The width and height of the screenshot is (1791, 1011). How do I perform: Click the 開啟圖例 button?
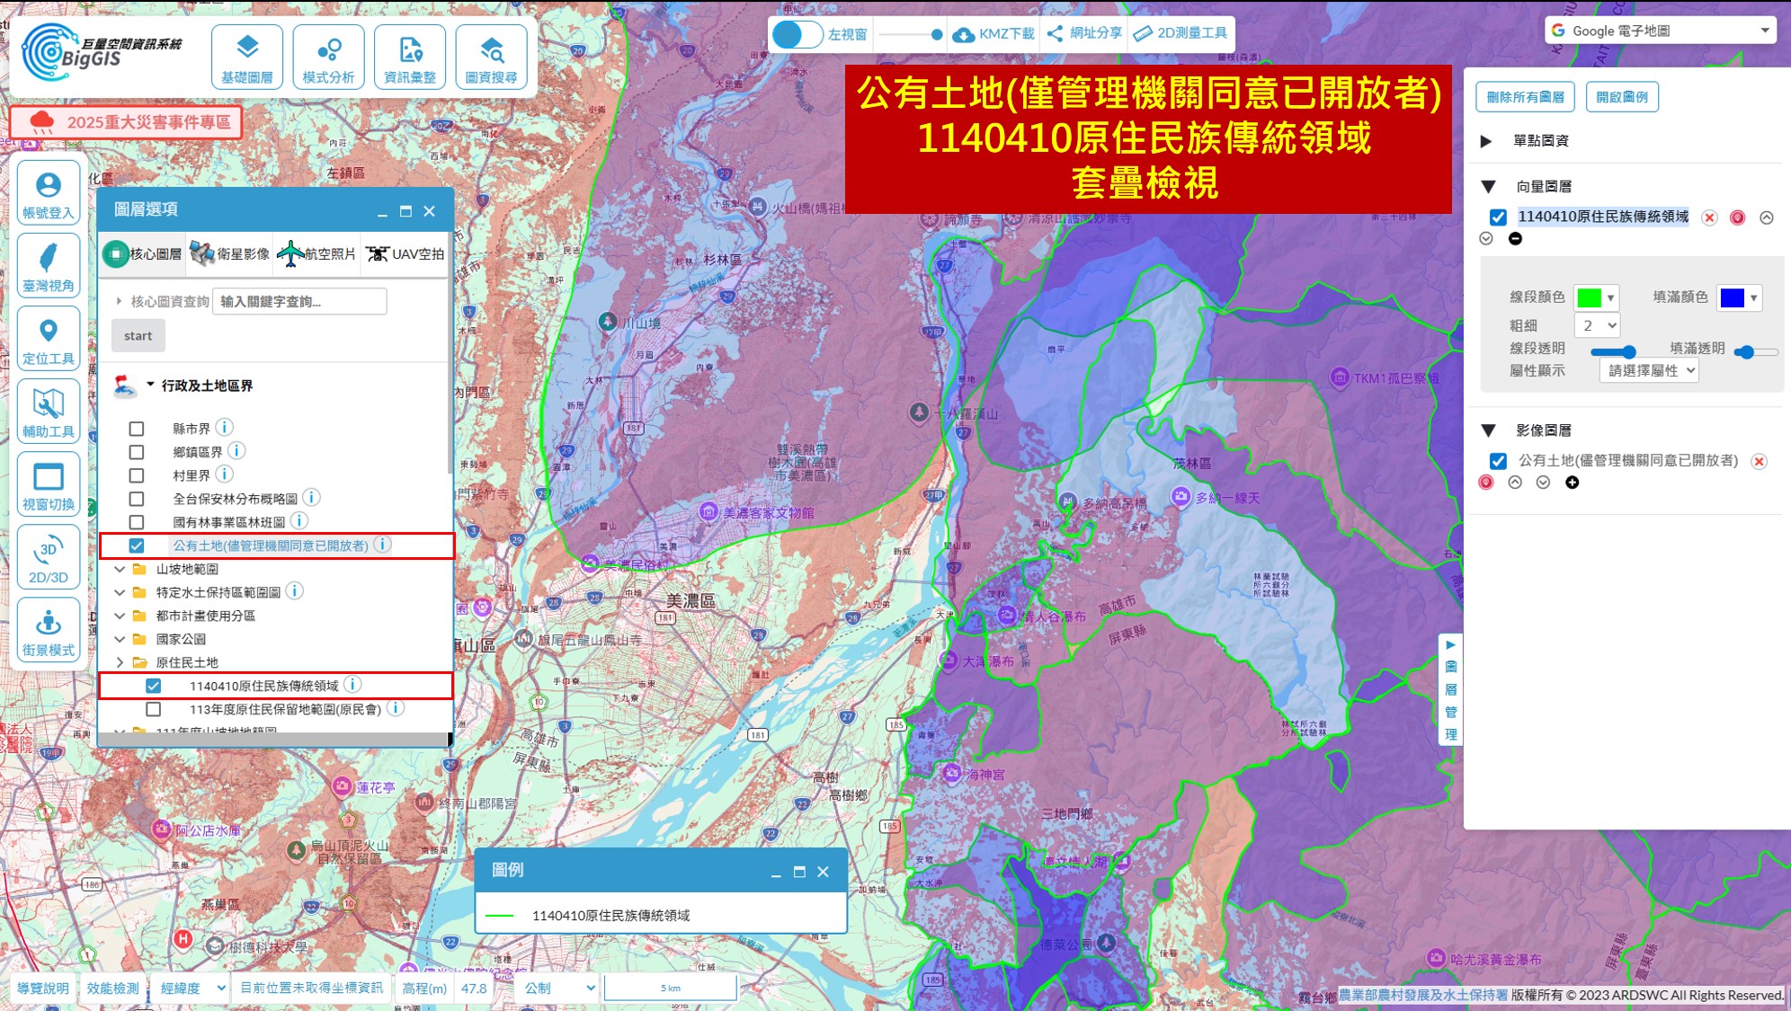click(x=1622, y=97)
